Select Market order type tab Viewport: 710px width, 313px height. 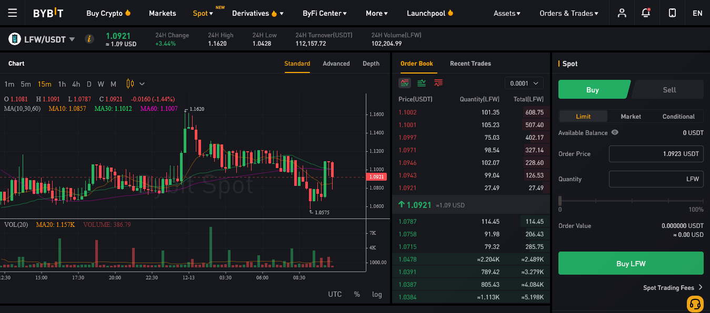point(631,117)
